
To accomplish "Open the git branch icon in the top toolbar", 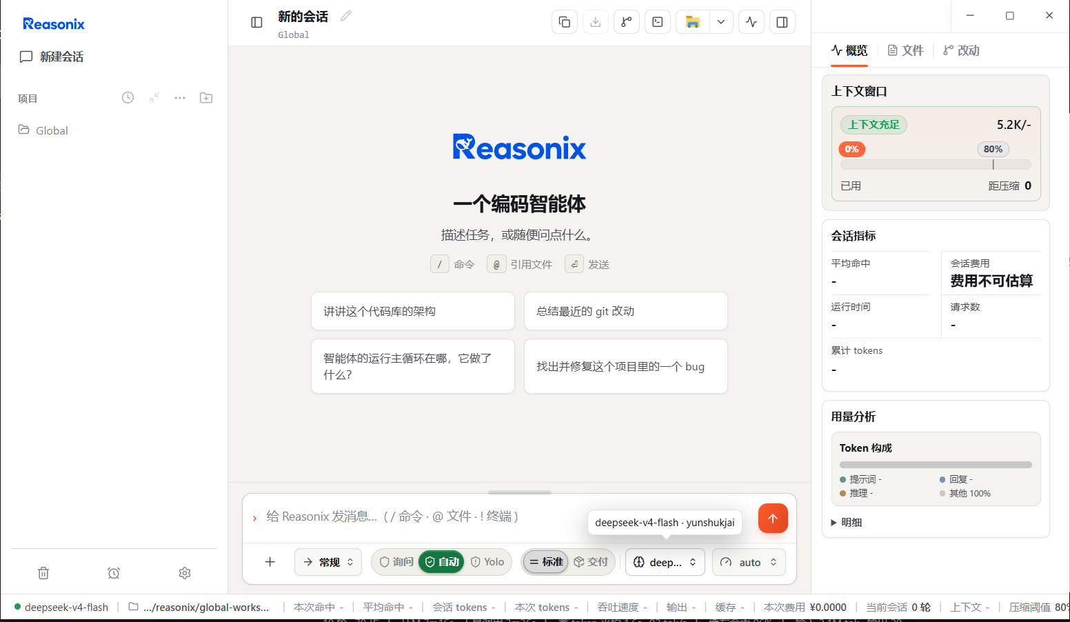I will pyautogui.click(x=627, y=22).
